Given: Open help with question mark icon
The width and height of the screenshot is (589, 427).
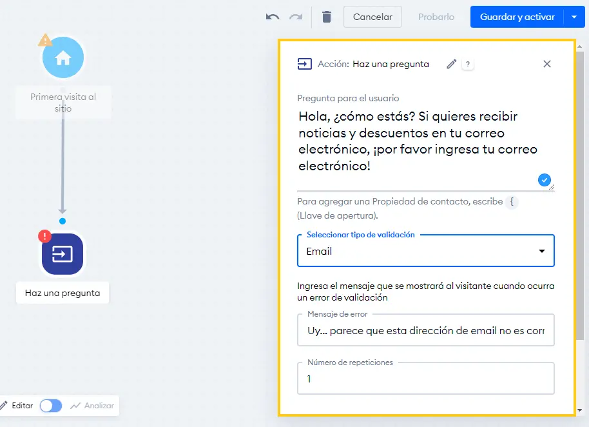Looking at the screenshot, I should [468, 65].
